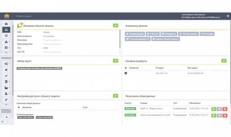Open the Инциденты related data tab

(x=169, y=34)
